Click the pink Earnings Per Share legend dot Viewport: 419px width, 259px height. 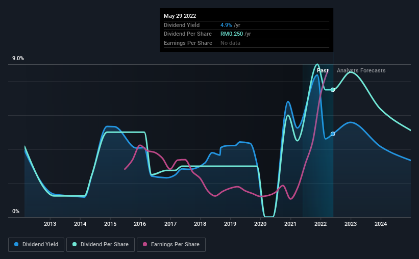[x=145, y=245]
